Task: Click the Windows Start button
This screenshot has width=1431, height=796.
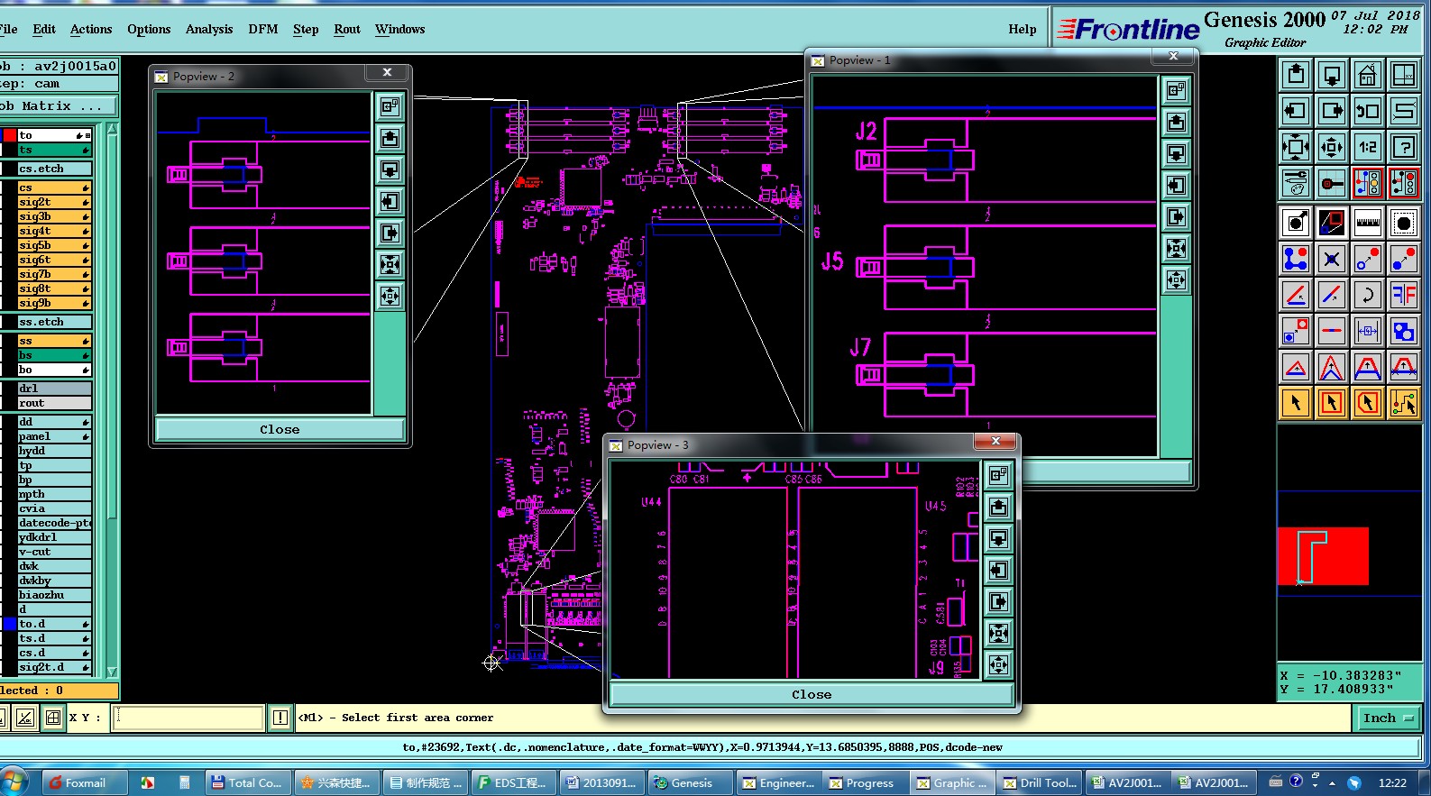Action: coord(14,782)
